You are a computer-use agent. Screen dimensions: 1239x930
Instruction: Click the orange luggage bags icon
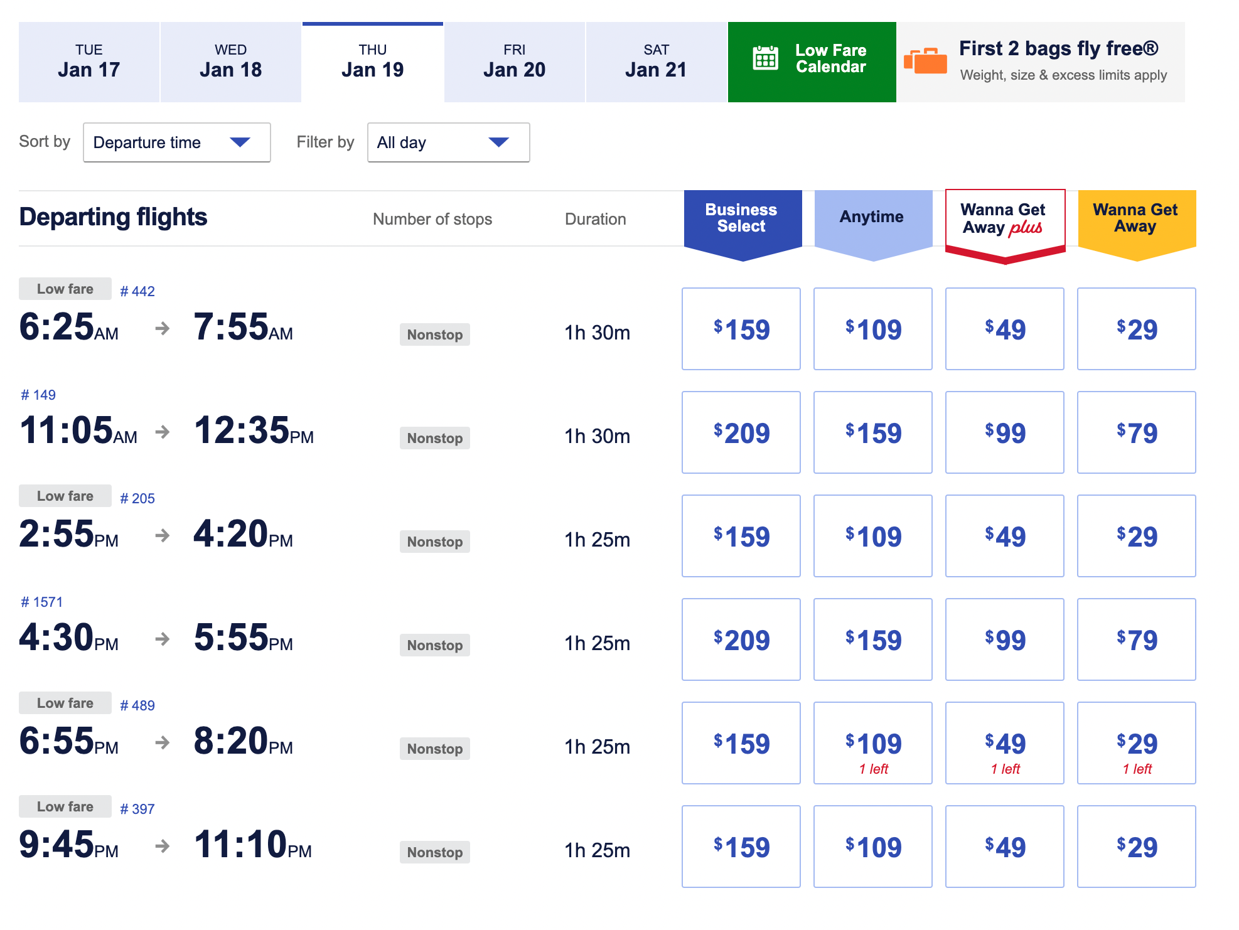pyautogui.click(x=925, y=61)
